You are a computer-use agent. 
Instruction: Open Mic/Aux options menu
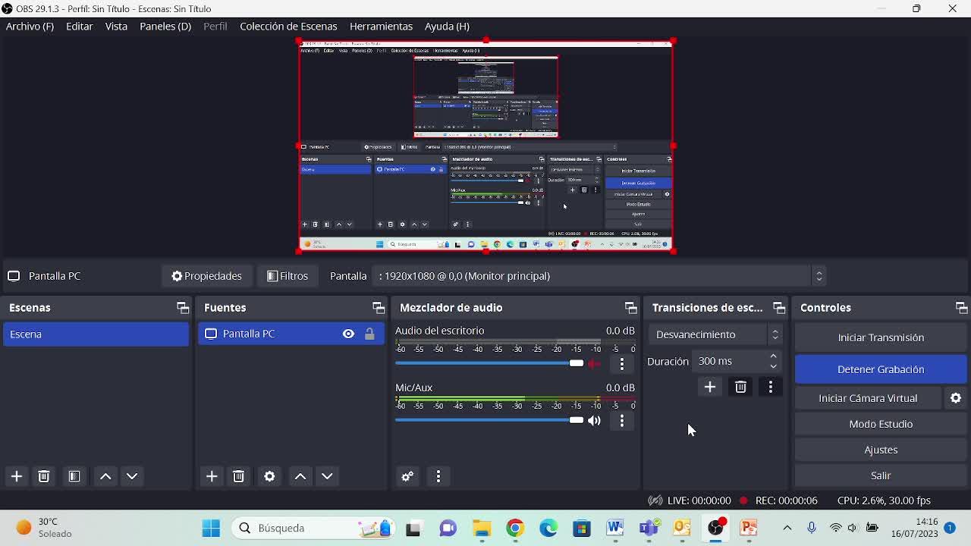point(622,420)
